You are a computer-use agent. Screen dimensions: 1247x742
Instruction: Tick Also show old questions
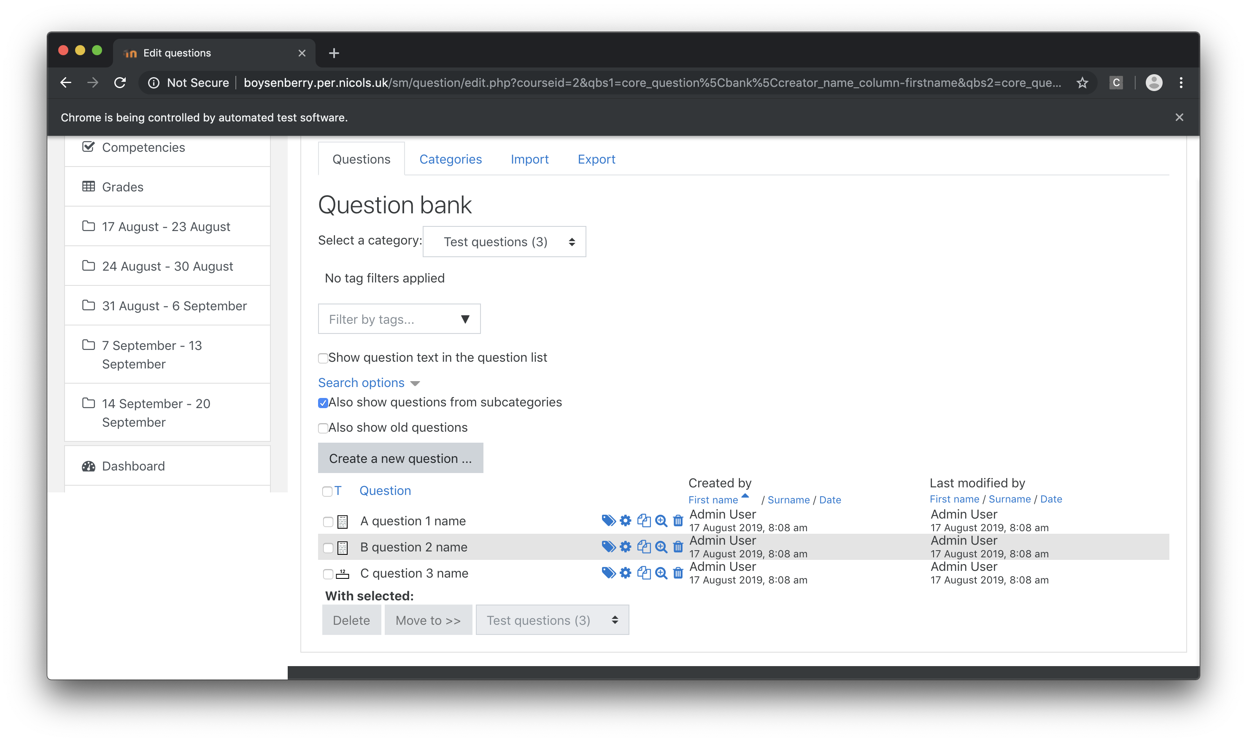(x=323, y=428)
